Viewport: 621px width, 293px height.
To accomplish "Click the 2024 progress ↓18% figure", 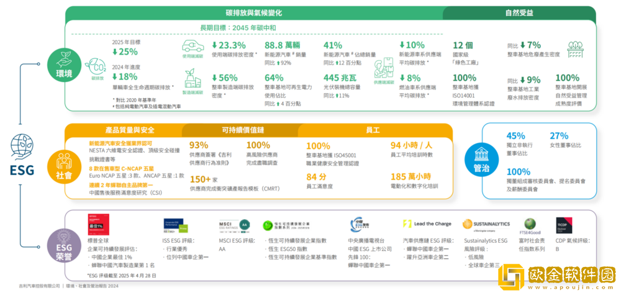I will [125, 77].
